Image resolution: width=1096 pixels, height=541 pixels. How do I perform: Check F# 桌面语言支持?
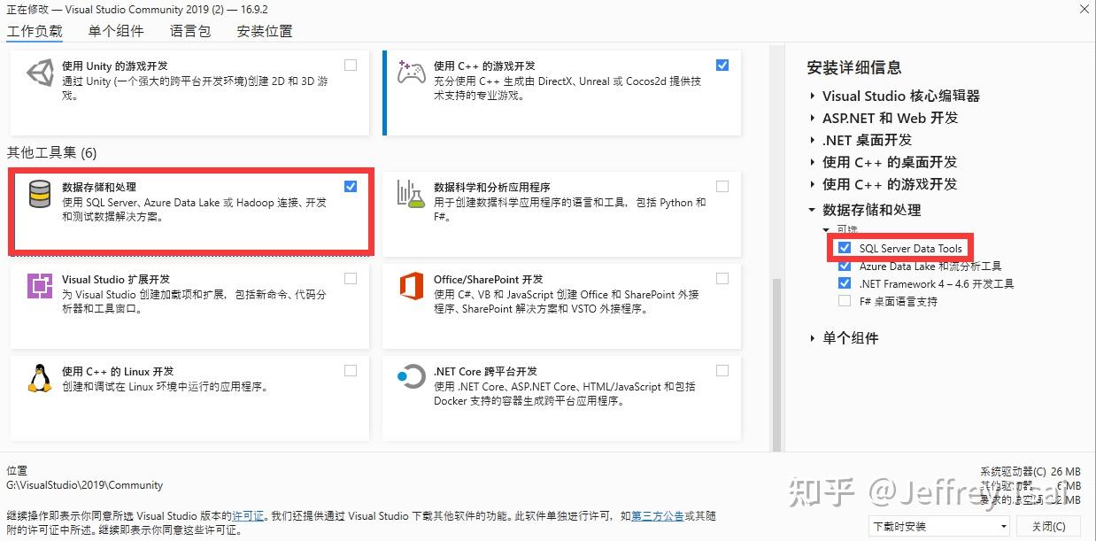tap(843, 300)
